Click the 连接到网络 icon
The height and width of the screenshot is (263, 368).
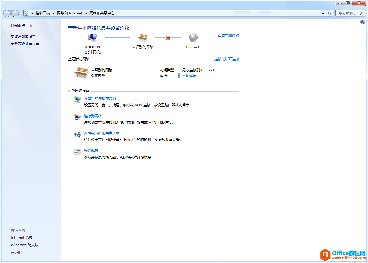click(x=77, y=117)
